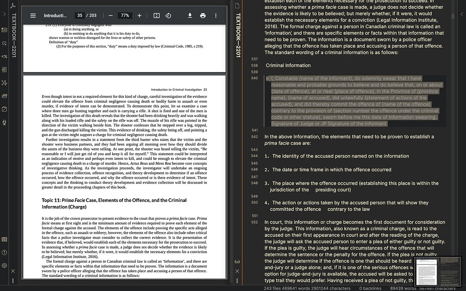The image size is (466, 291).
Task: Click the PDF paragraph starting 'Even though intent'
Action: pyautogui.click(x=124, y=116)
